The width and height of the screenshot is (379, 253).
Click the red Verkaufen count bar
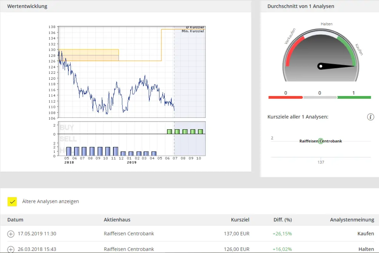coord(285,97)
